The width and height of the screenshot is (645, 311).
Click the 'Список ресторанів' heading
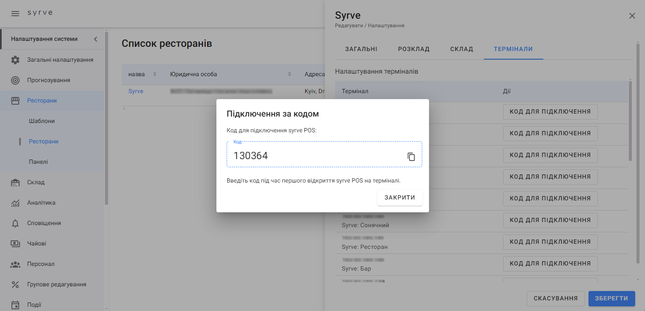point(167,43)
